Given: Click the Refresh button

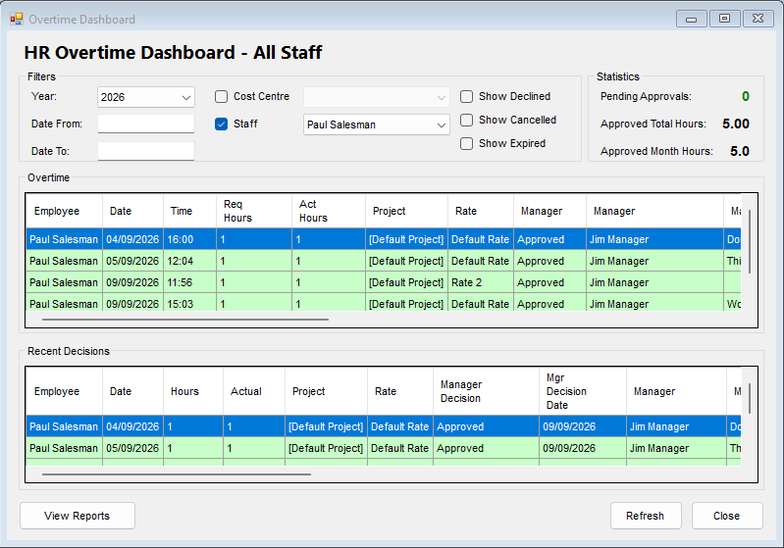Looking at the screenshot, I should click(646, 516).
